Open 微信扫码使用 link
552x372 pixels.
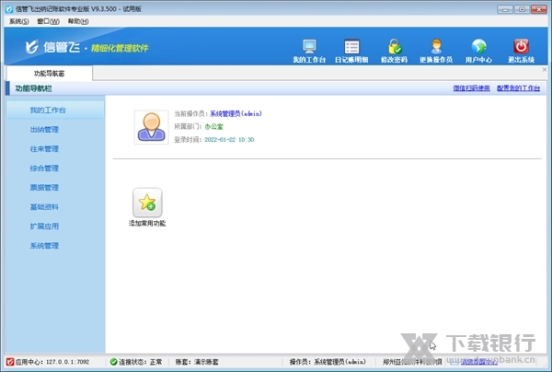point(471,88)
